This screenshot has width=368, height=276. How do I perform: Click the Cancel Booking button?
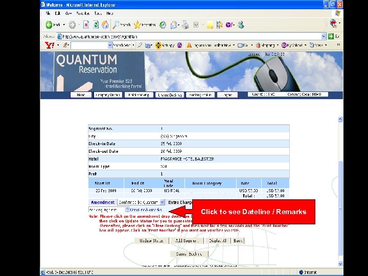[189, 254]
